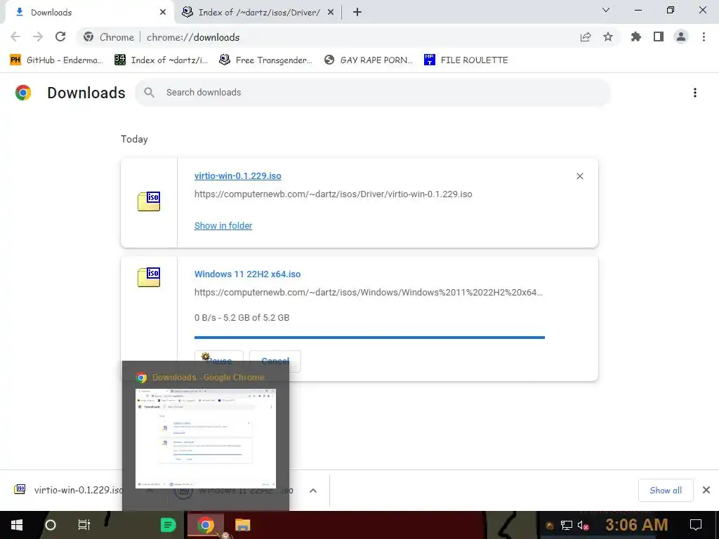Viewport: 719px width, 539px height.
Task: Click Show all in the download shelf
Action: [666, 491]
